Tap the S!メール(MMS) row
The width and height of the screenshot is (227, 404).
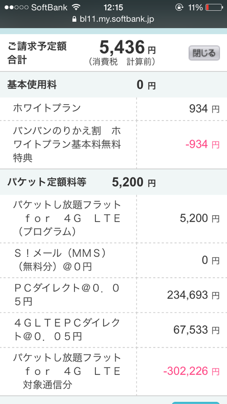click(113, 261)
